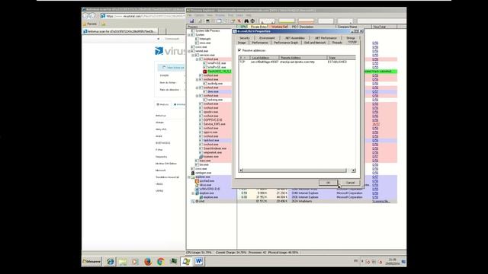Switch to the Environment tab
This screenshot has width=488, height=274.
tap(267, 38)
